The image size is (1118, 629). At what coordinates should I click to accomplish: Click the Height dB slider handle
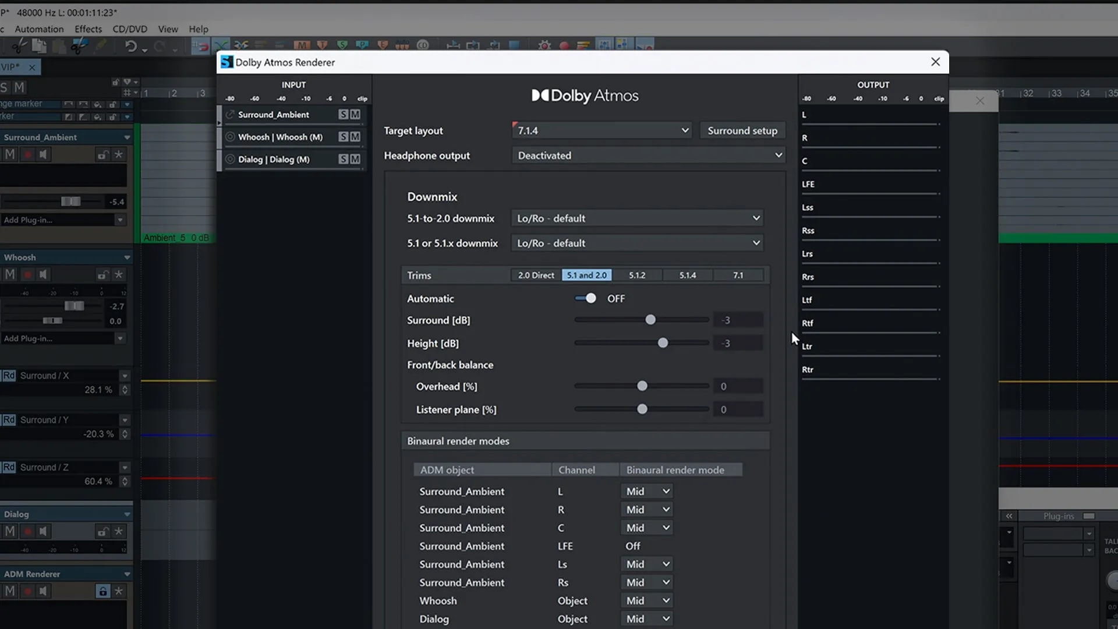point(663,343)
